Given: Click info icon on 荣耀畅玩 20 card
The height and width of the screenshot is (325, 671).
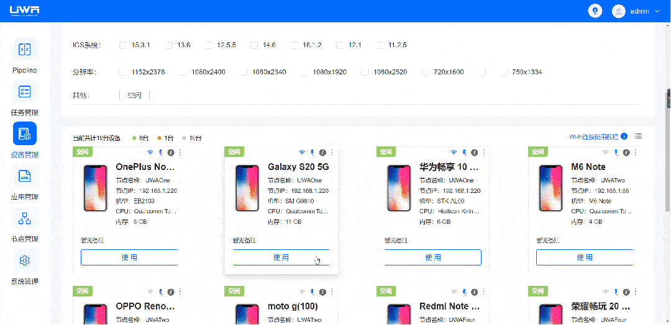Looking at the screenshot, I should [626, 292].
